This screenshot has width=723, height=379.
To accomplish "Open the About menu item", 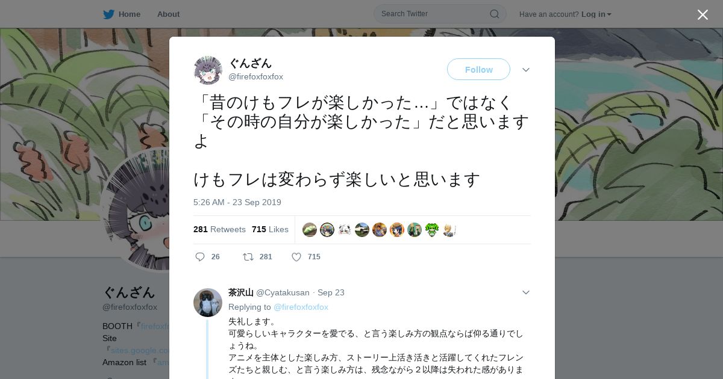I will [168, 14].
